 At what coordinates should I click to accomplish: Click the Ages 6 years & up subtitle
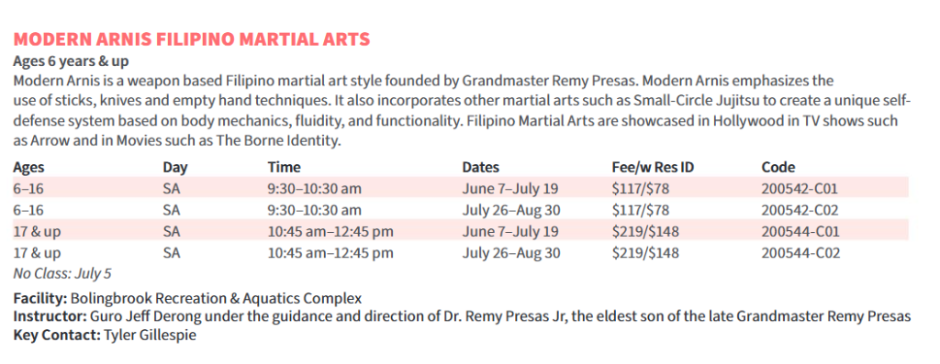[x=71, y=61]
